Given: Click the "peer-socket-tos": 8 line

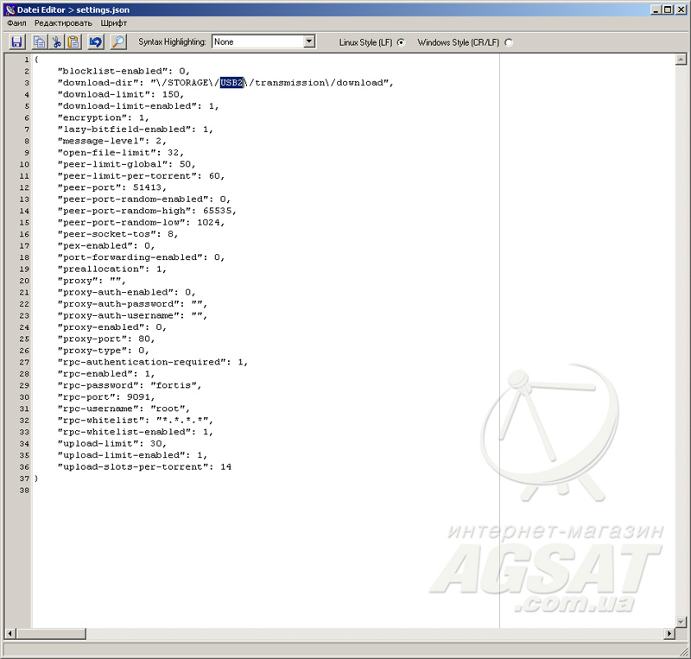Looking at the screenshot, I should [x=117, y=234].
